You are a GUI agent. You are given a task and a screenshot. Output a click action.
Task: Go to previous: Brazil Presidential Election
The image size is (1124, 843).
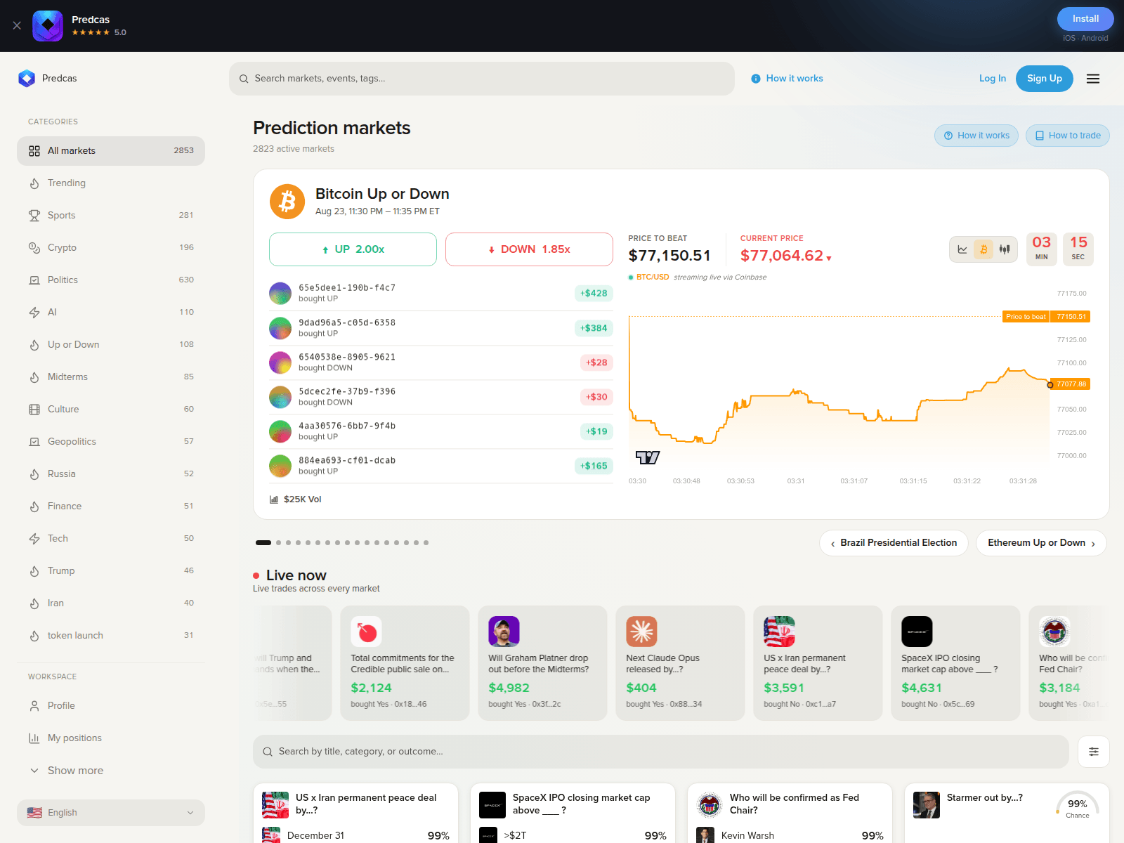894,543
